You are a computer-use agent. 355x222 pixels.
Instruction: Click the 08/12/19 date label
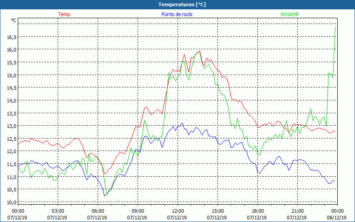[336, 218]
